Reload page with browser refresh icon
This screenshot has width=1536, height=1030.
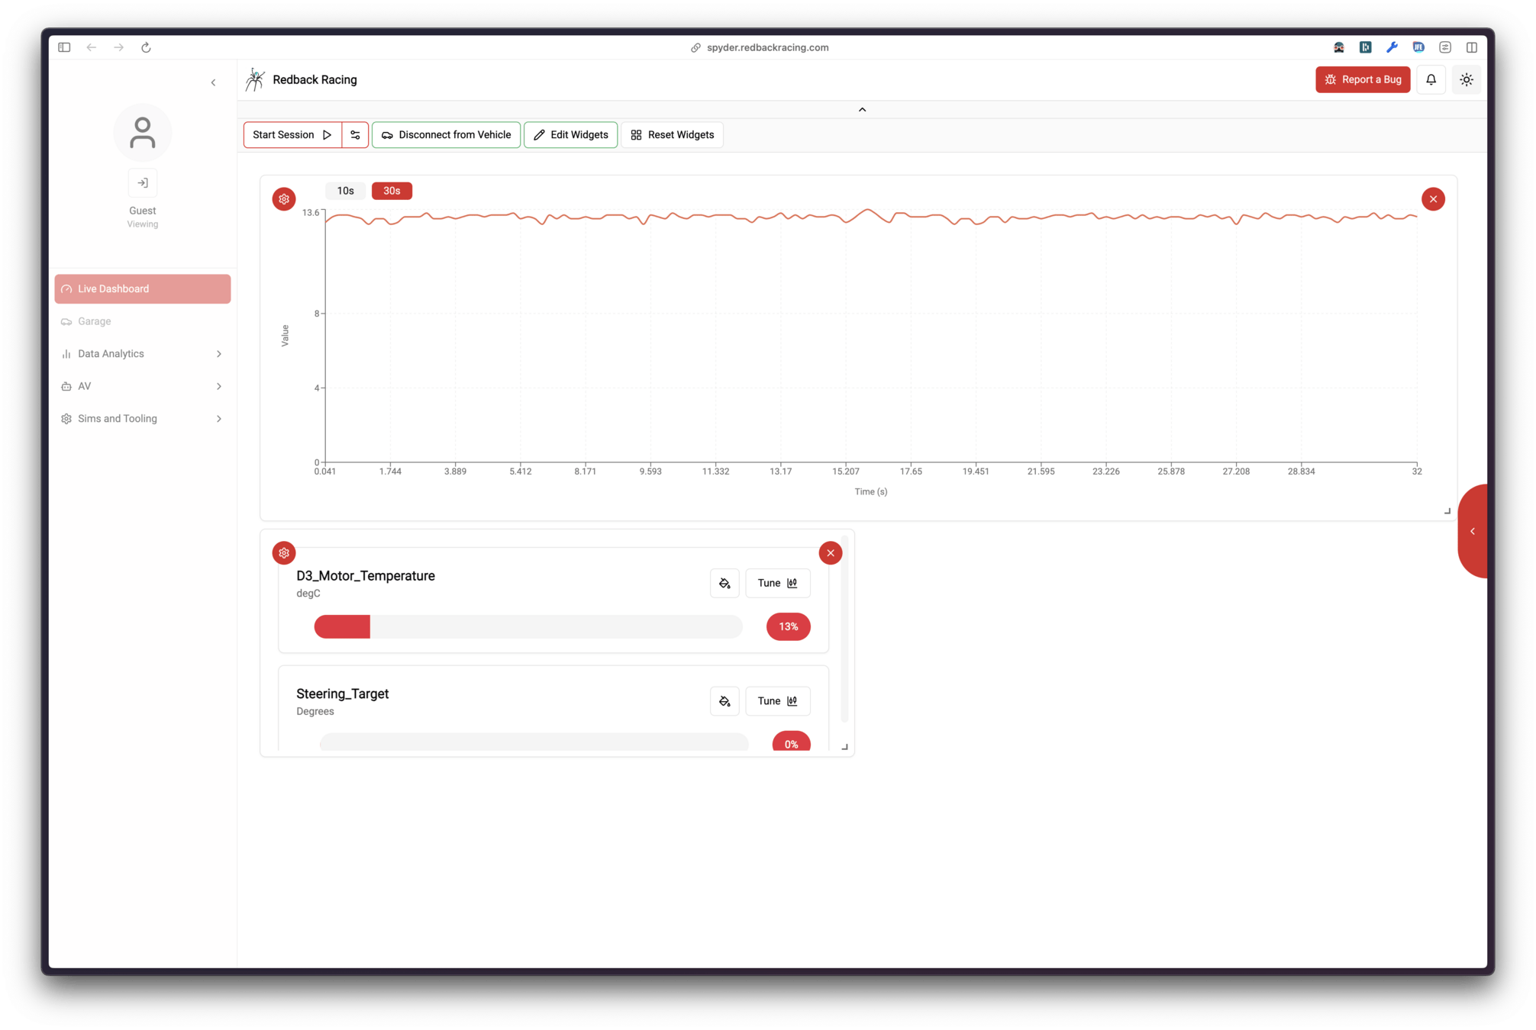point(146,47)
